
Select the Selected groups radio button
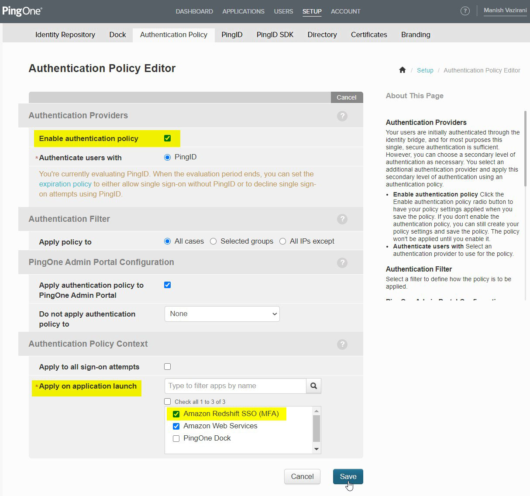pyautogui.click(x=213, y=241)
